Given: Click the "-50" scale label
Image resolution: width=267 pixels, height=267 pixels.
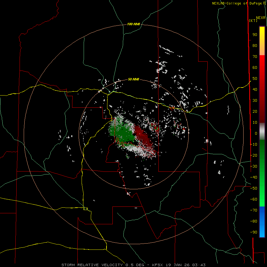Looking at the screenshot, I should tap(254, 188).
